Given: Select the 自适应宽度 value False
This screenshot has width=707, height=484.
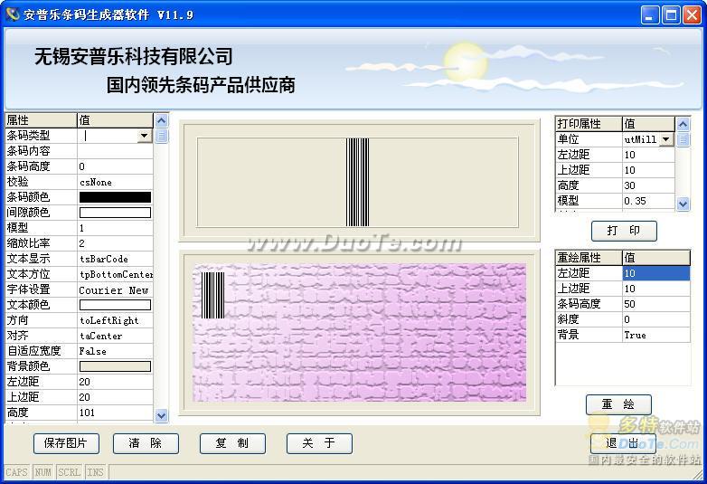Looking at the screenshot, I should pyautogui.click(x=115, y=351).
